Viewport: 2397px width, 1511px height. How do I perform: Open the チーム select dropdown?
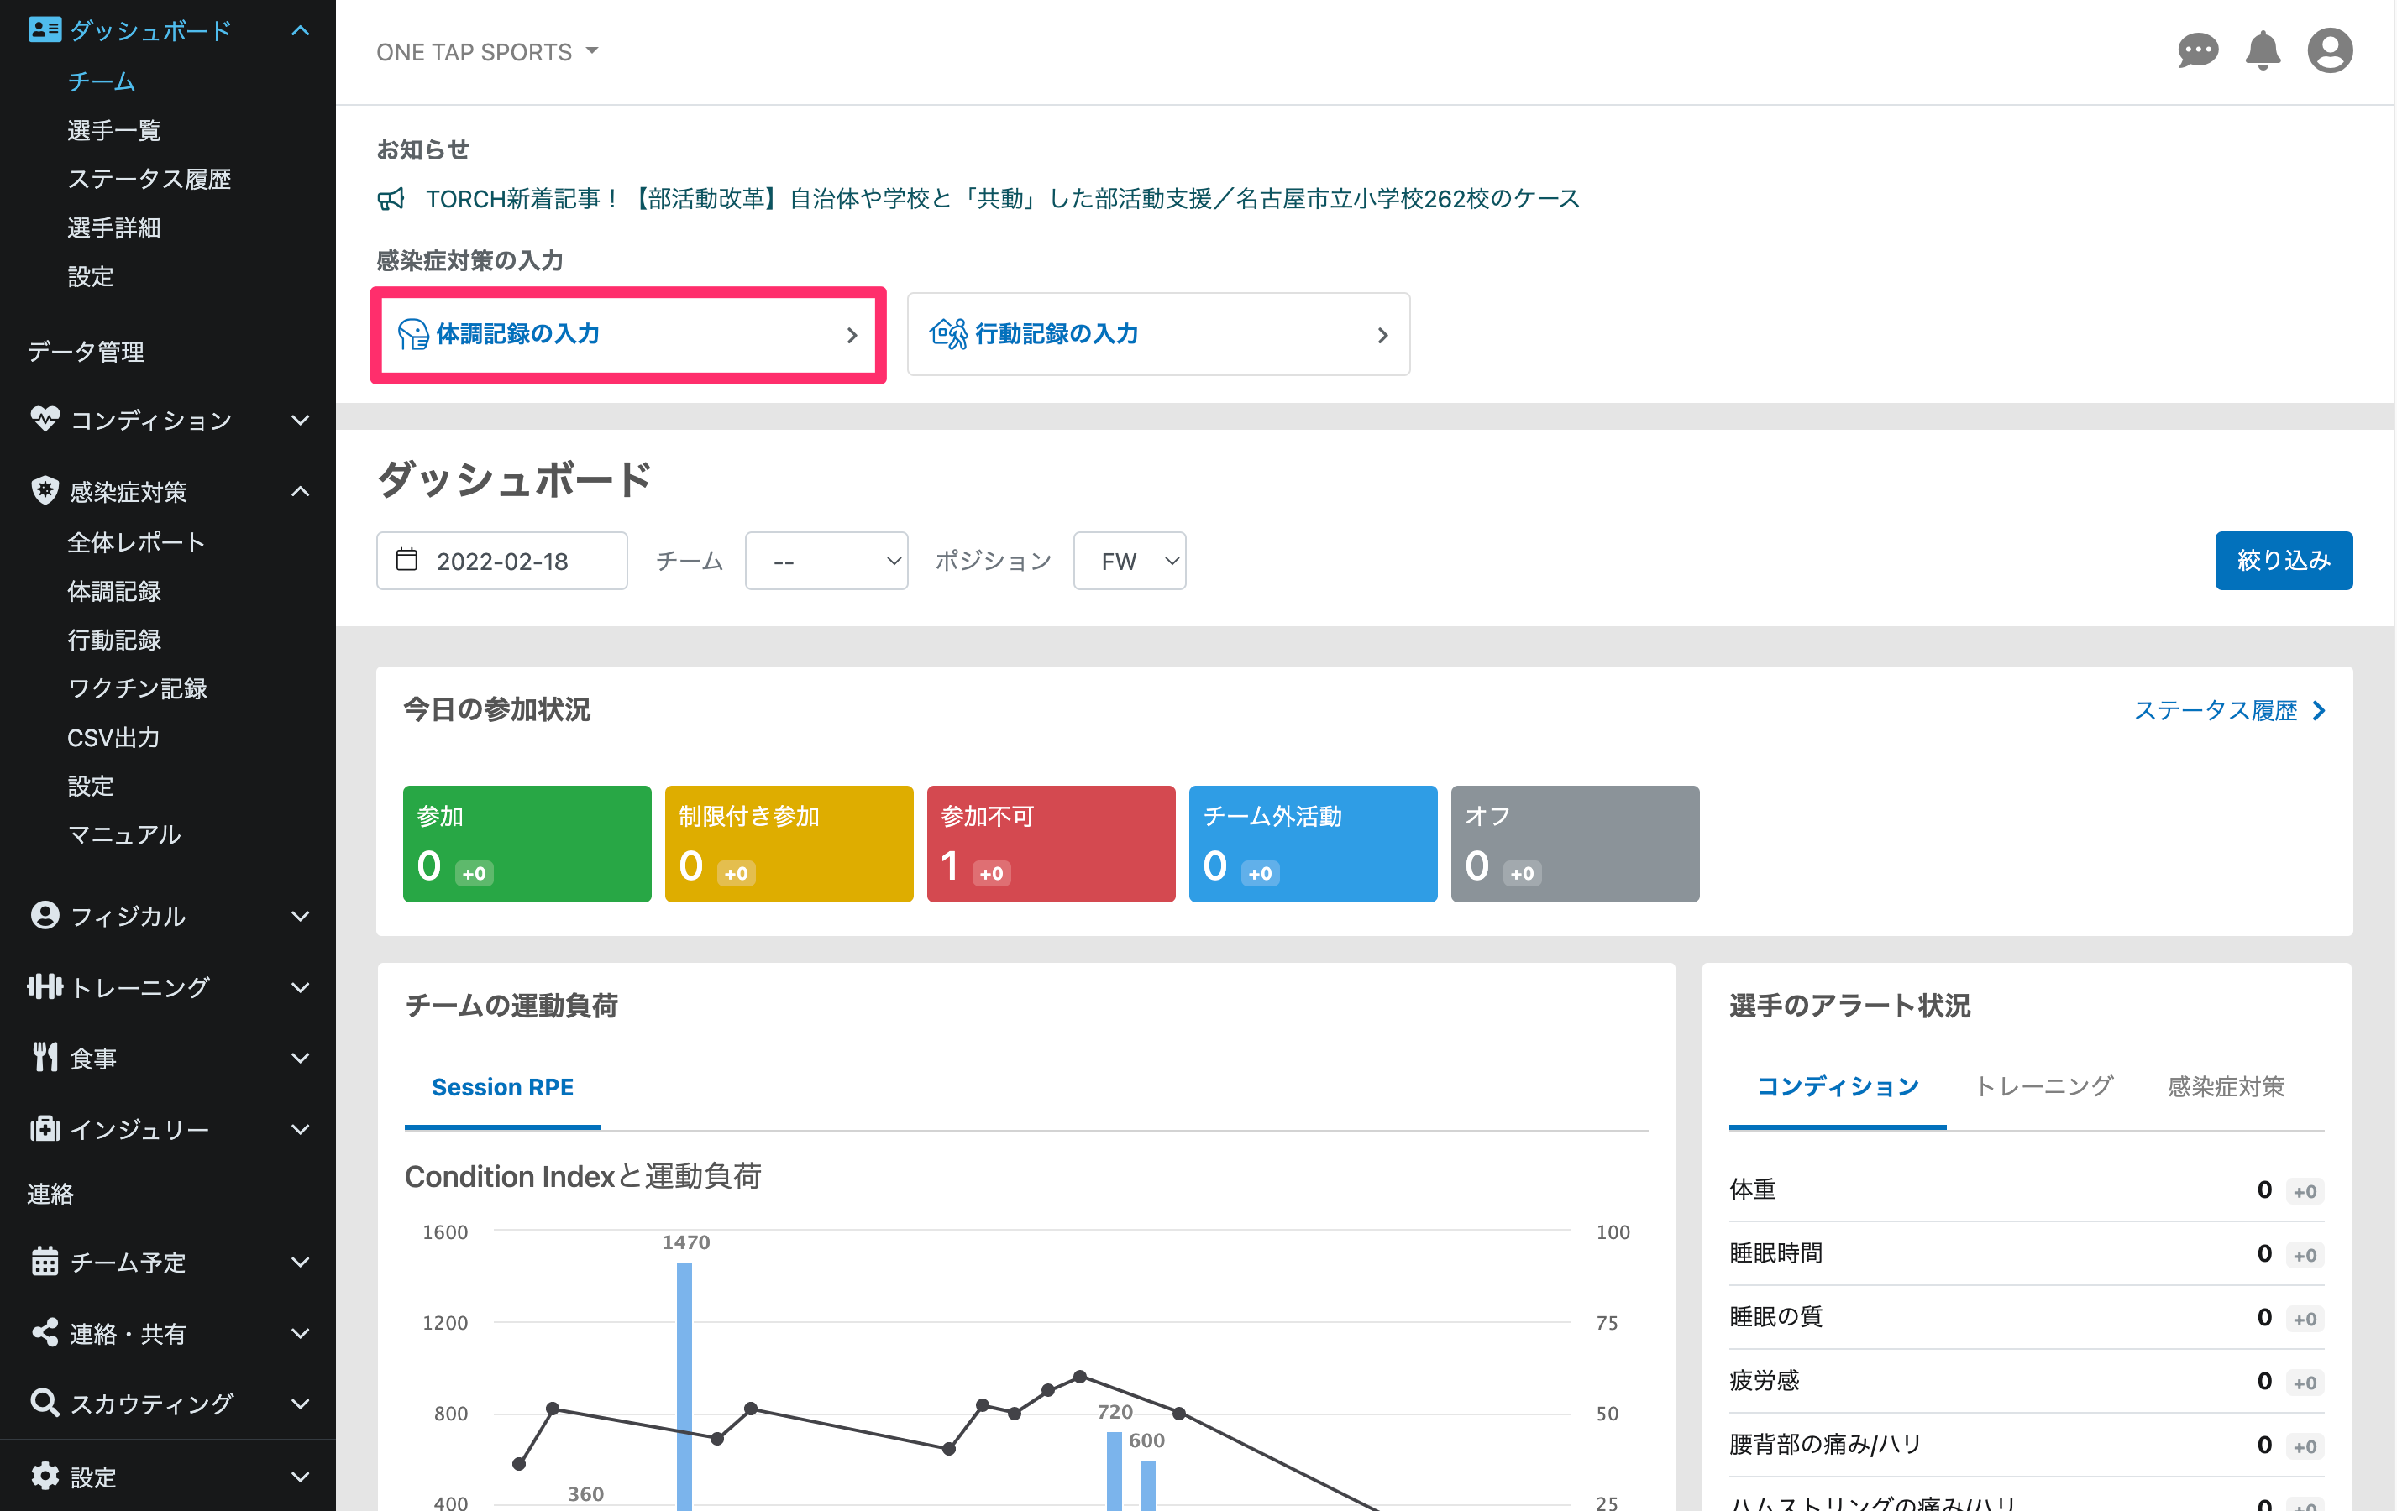tap(826, 561)
